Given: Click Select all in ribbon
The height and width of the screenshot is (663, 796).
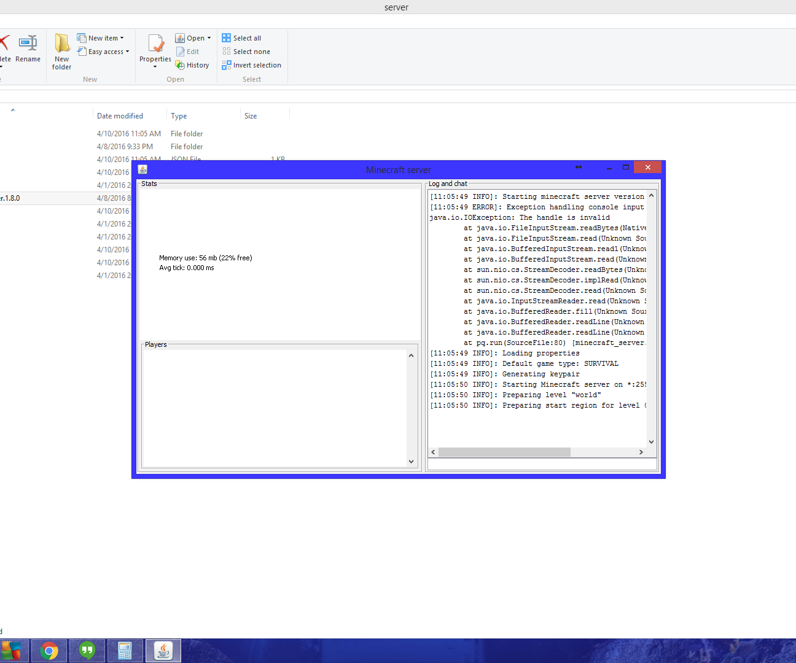Looking at the screenshot, I should (x=241, y=38).
